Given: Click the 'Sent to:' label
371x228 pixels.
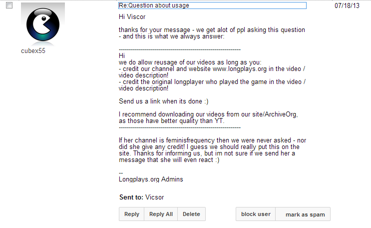Looking at the screenshot, I should pyautogui.click(x=131, y=197).
